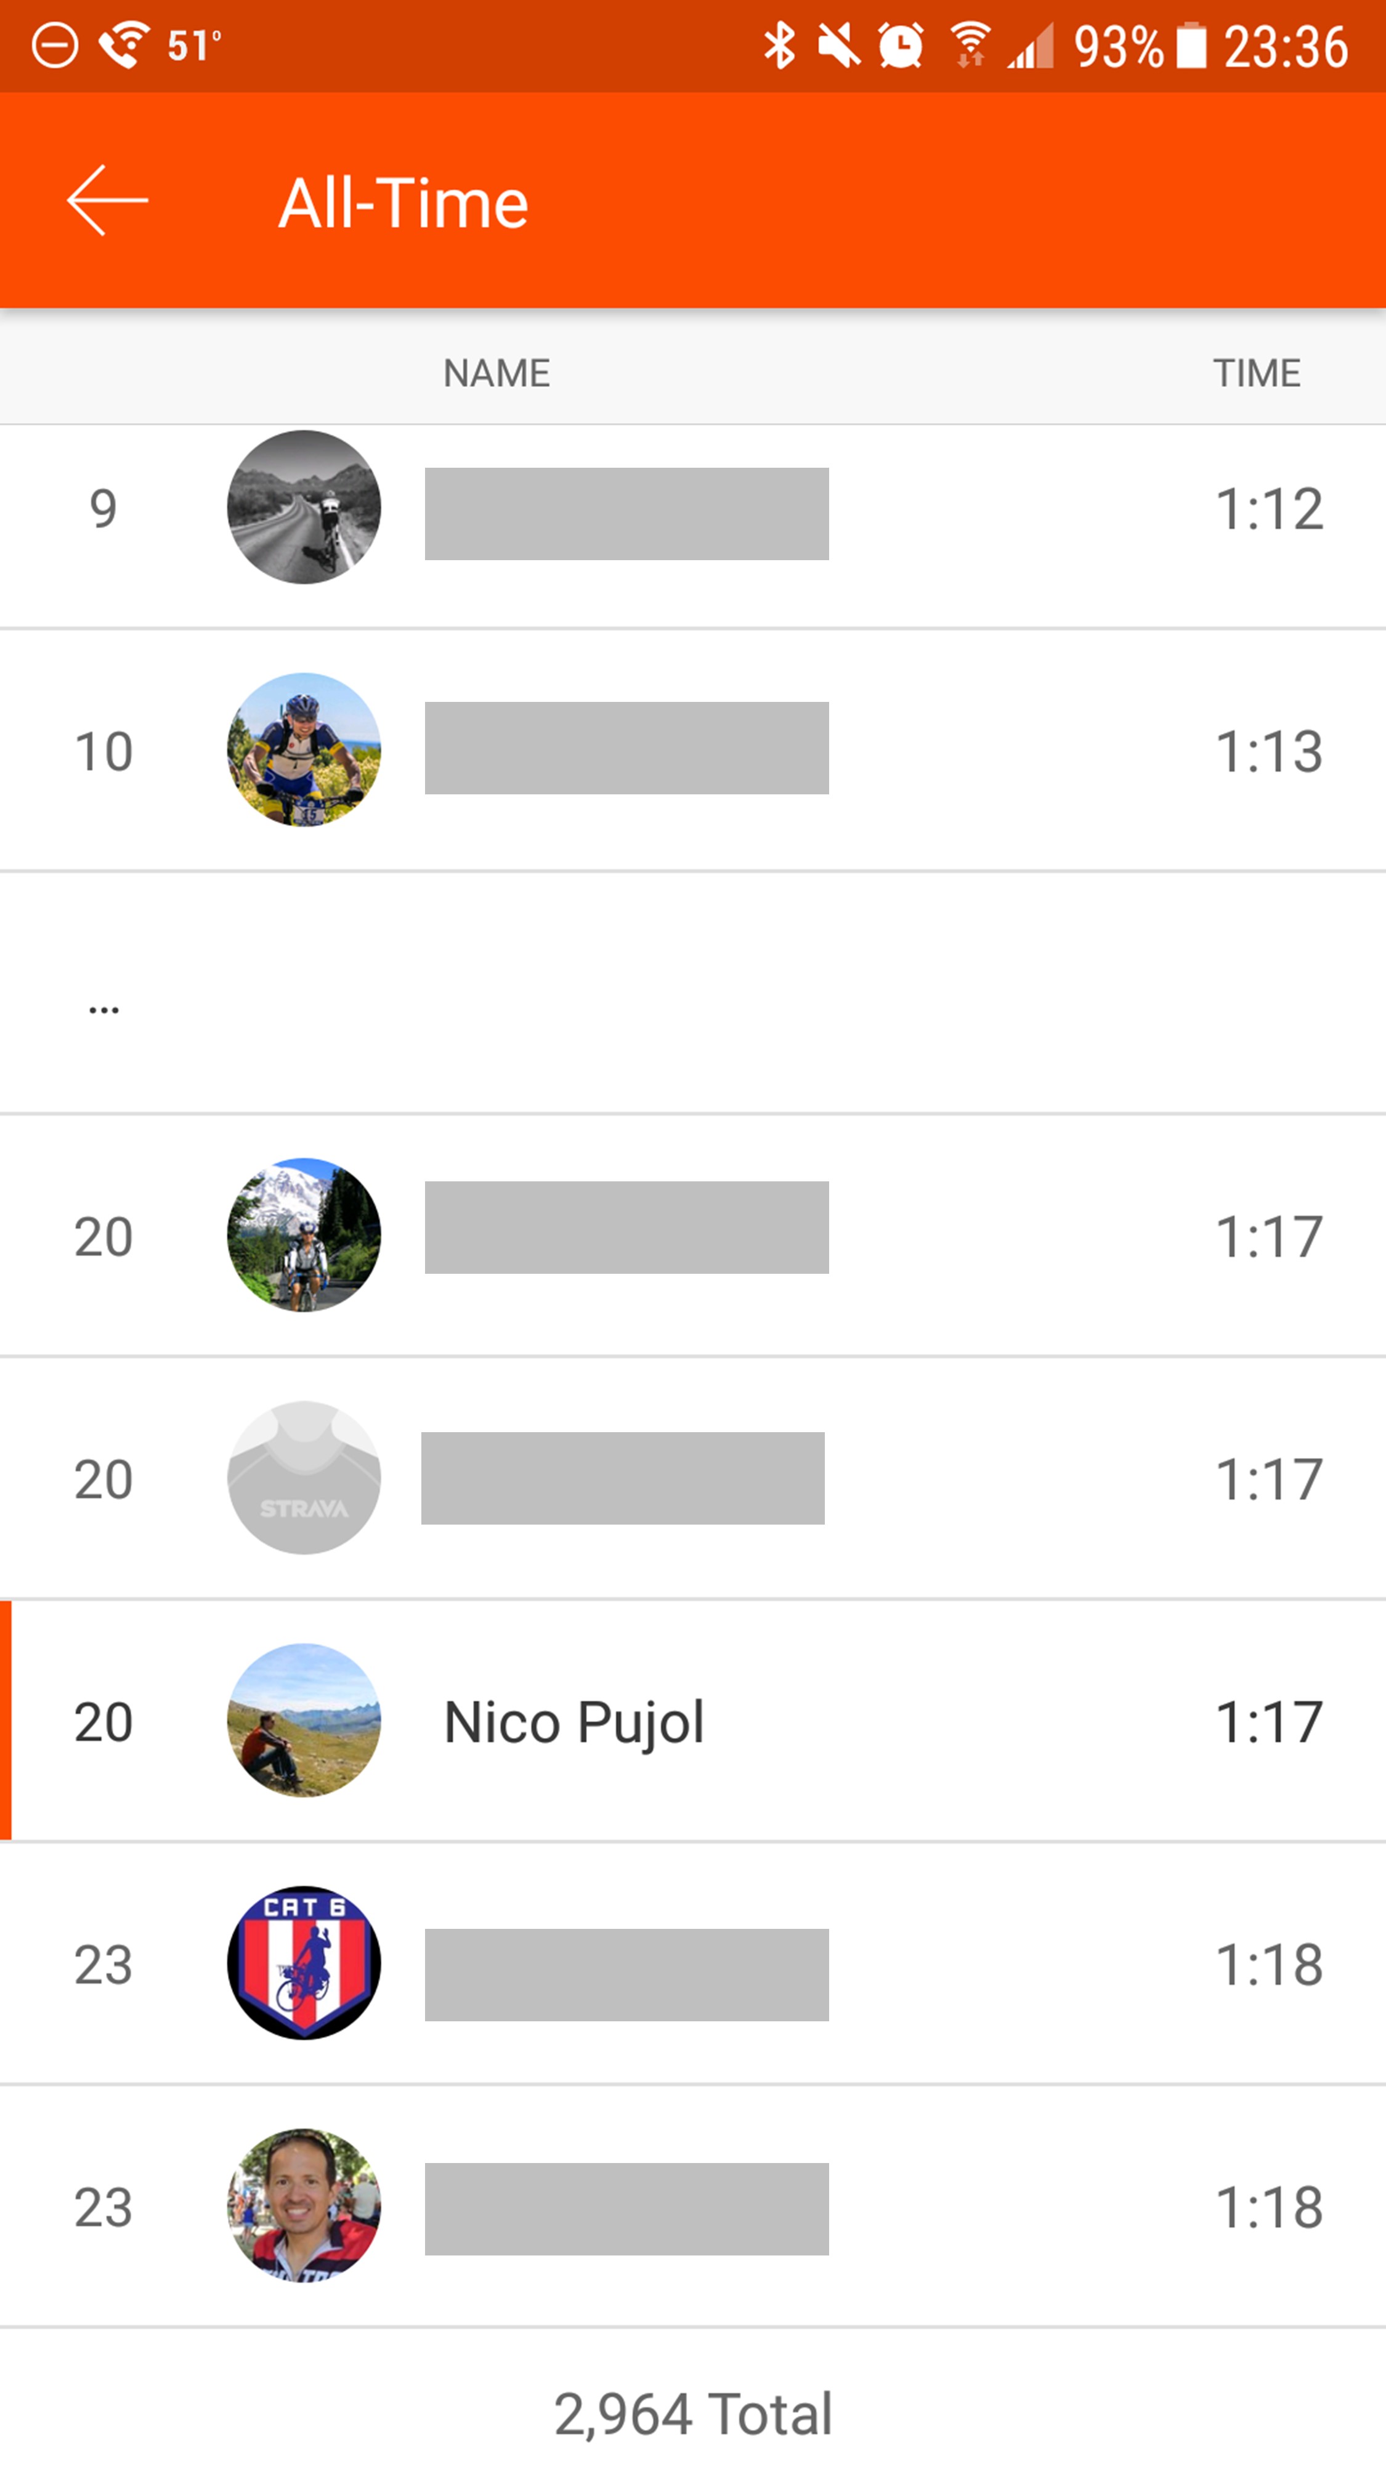
Task: Tap the 2,964 Total footer
Action: click(x=692, y=2413)
